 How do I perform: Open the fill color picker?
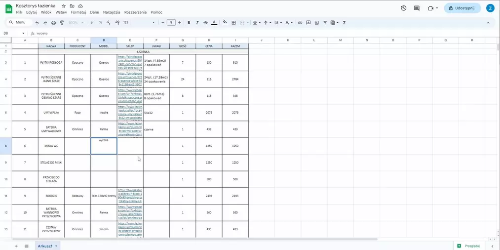tap(225, 22)
